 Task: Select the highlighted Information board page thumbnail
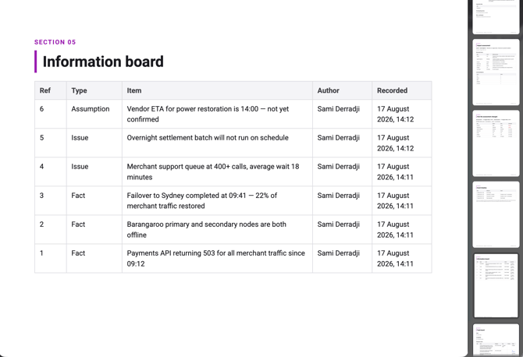pos(496,285)
